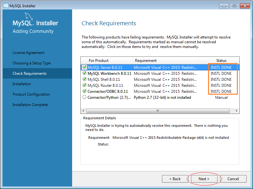Click the horizontal scrollbar right arrow
This screenshot has width=253, height=189.
(x=237, y=111)
